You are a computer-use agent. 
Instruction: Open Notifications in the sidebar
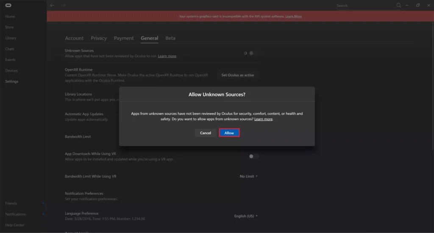pos(15,214)
